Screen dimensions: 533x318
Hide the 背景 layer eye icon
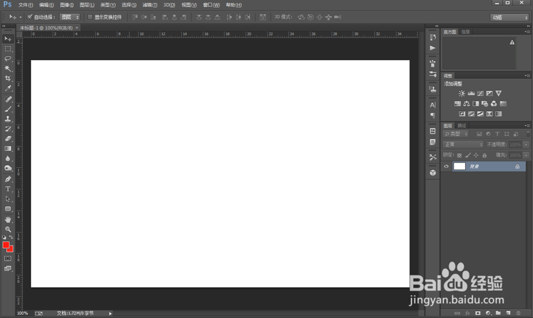click(x=446, y=167)
